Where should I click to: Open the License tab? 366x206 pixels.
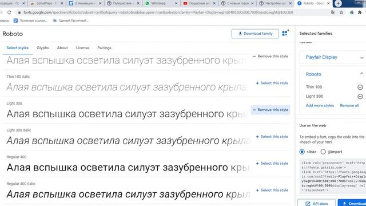(x=82, y=47)
